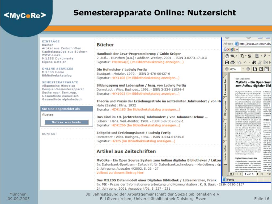Click the 68% zoom level field

(235, 69)
